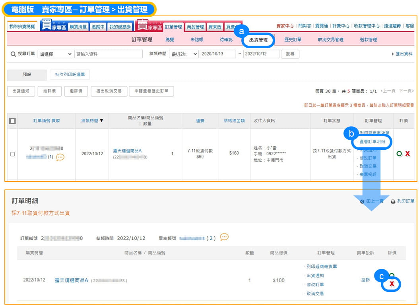Click the search magnifier icon beside 搜尋訂單
The width and height of the screenshot is (419, 307).
(x=13, y=54)
